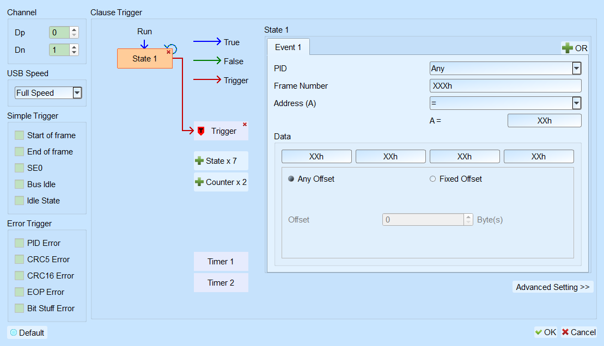Check CRC16 Error
Image resolution: width=604 pixels, height=346 pixels.
(x=19, y=276)
